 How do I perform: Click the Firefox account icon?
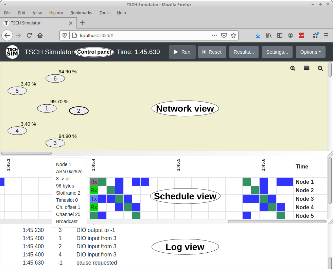(290, 35)
